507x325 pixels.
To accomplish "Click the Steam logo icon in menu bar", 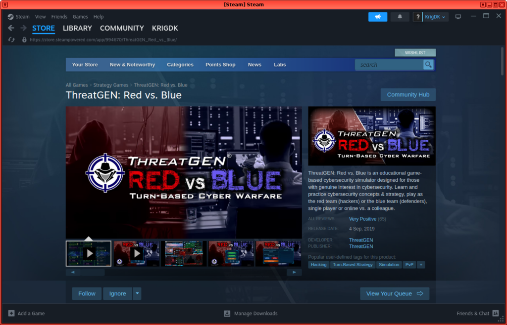I will coord(11,17).
